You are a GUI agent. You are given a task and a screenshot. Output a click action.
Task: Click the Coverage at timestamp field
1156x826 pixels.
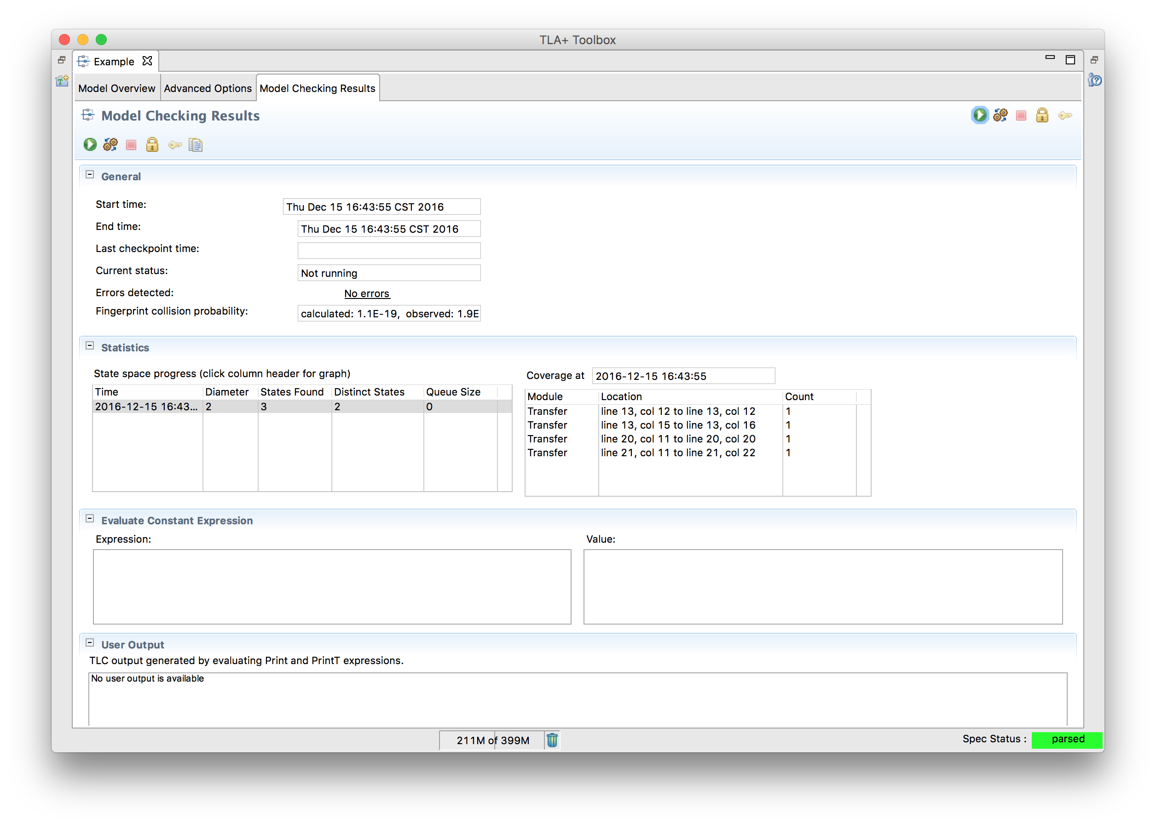click(x=684, y=376)
